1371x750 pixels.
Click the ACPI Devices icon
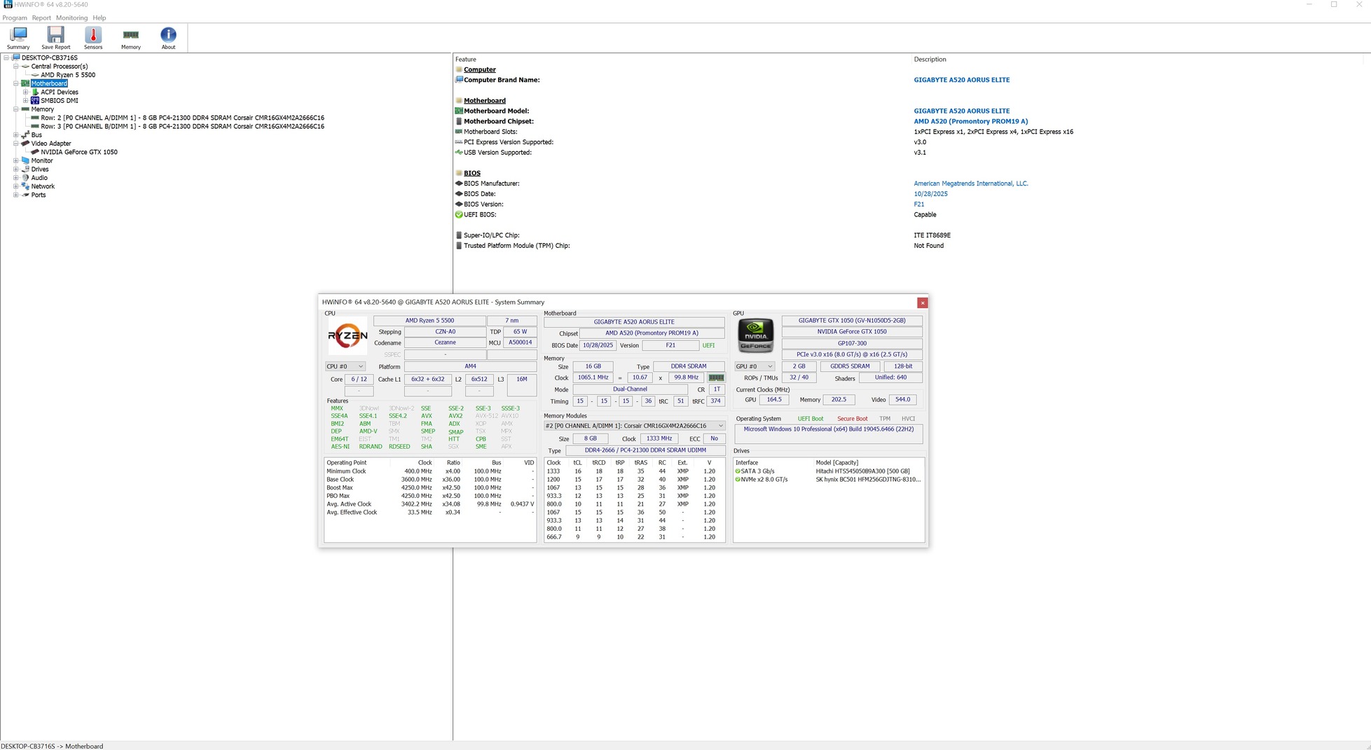coord(35,92)
